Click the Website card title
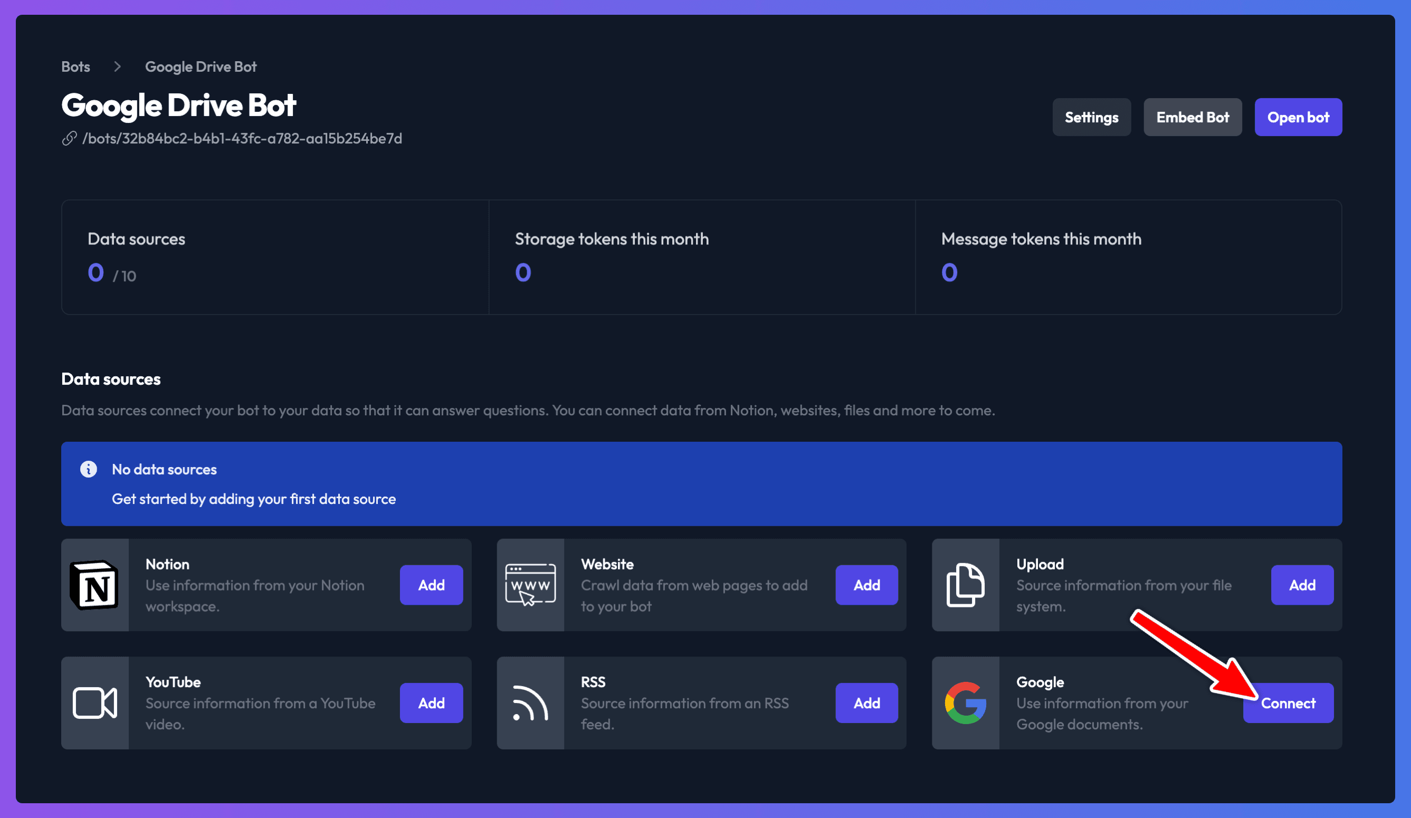 (607, 564)
